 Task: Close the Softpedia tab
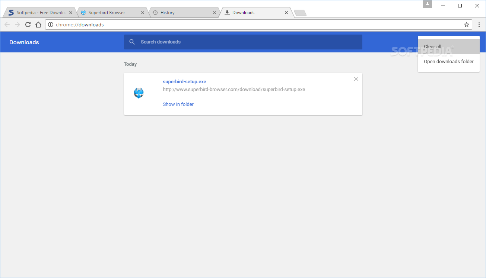(x=71, y=13)
